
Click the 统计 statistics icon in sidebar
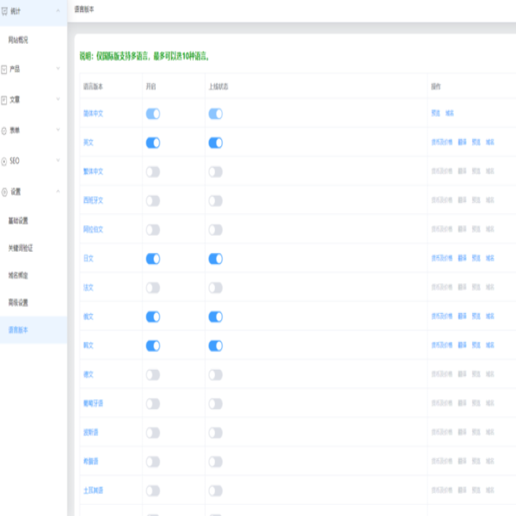pos(4,12)
